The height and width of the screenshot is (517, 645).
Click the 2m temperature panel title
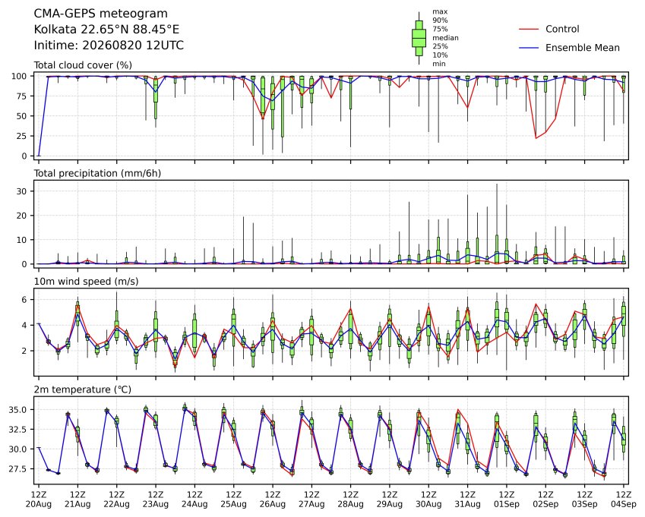82,389
